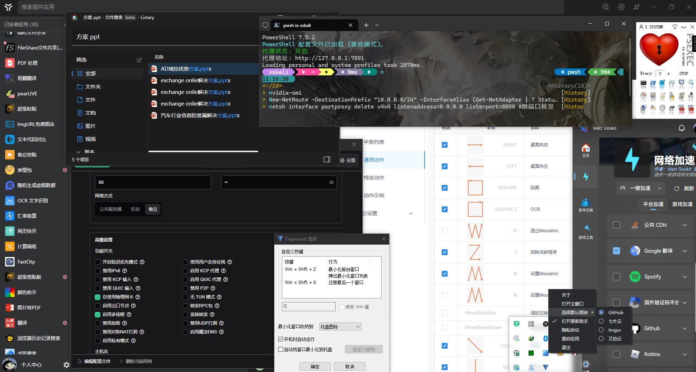The height and width of the screenshot is (372, 696).
Task: Show the password via the eye icon
Action: (332, 182)
